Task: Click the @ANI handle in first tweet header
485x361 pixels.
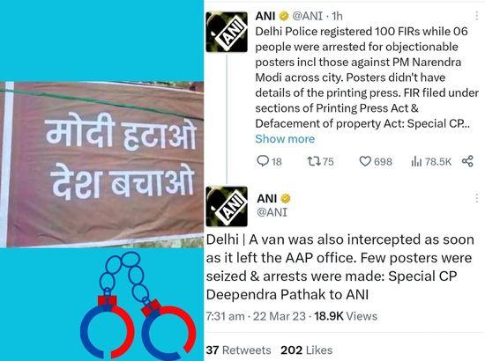Action: 308,16
